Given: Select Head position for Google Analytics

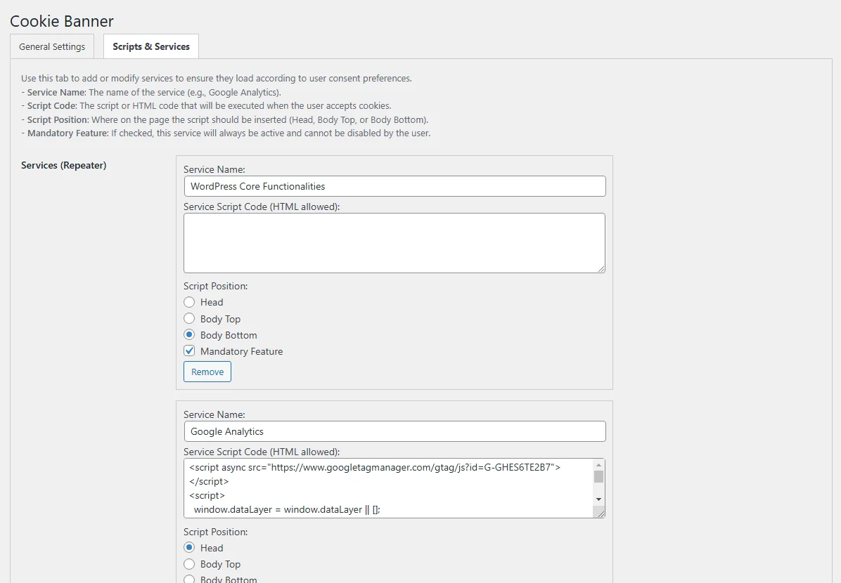Looking at the screenshot, I should [x=189, y=548].
